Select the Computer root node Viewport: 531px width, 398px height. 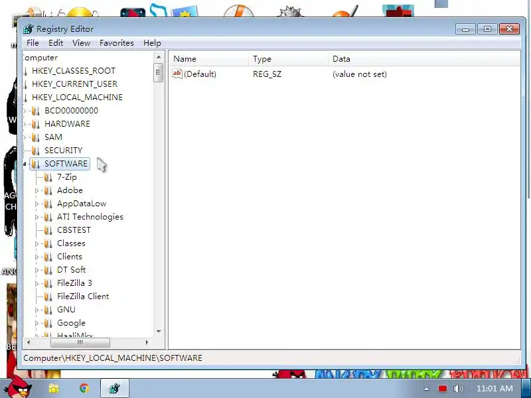pos(40,58)
